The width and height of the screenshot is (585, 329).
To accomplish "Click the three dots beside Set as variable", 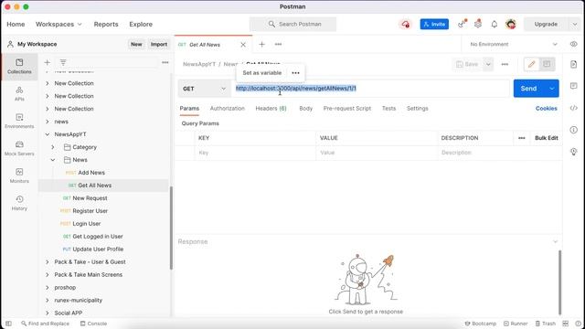I will pos(295,73).
